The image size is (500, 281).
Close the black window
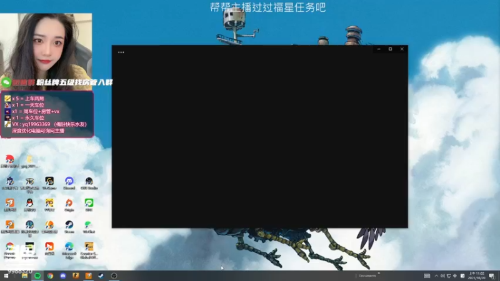(x=402, y=49)
